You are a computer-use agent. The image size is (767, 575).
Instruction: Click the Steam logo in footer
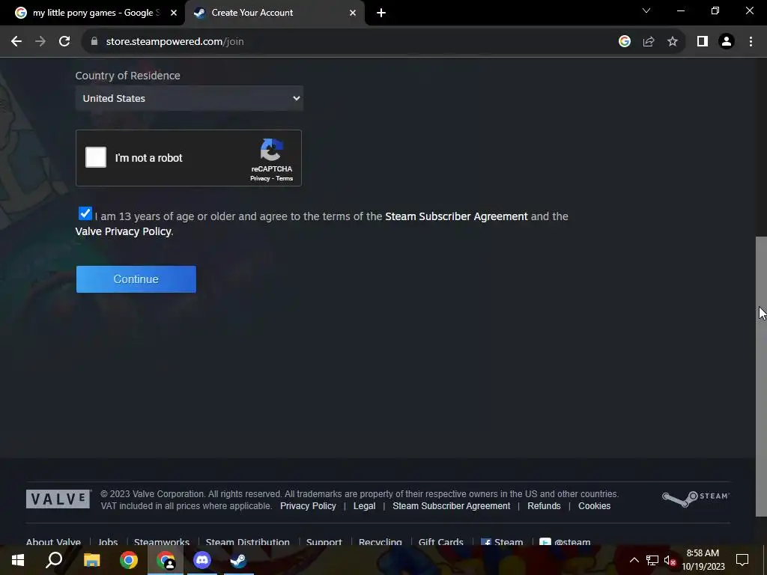pyautogui.click(x=696, y=498)
